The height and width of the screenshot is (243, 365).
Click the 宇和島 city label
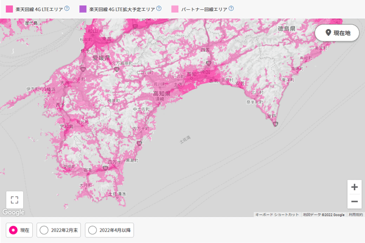(66, 126)
